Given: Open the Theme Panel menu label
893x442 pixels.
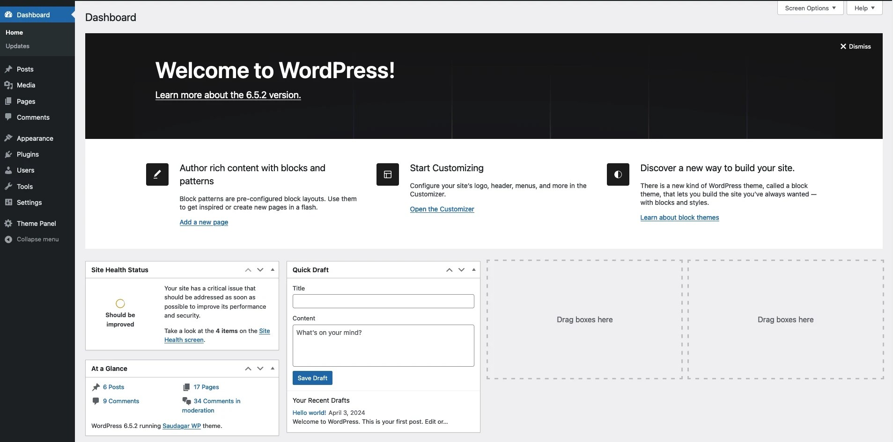Looking at the screenshot, I should point(37,224).
